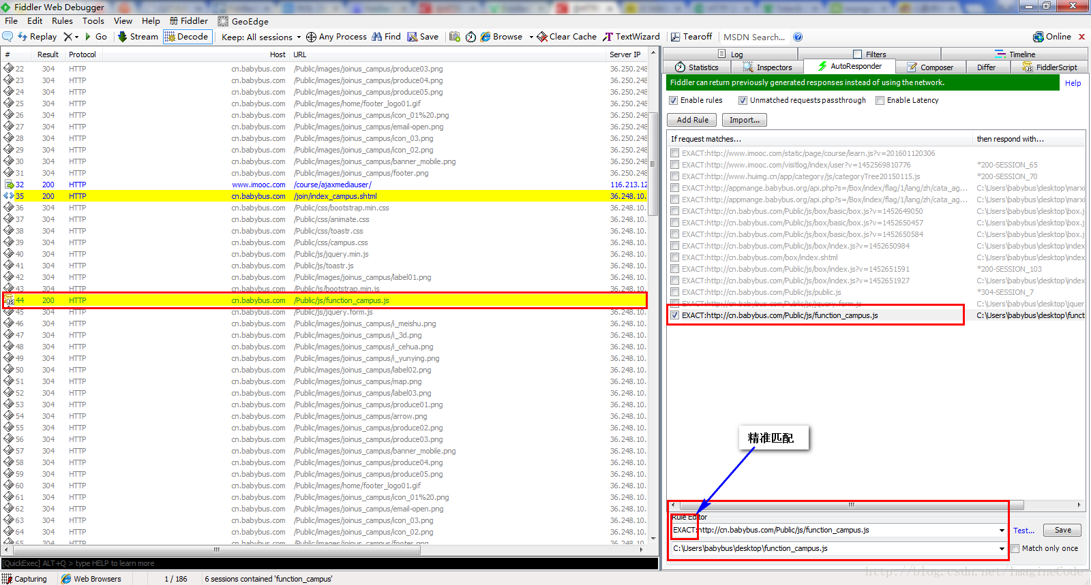Sort sessions by Result column header
This screenshot has height=585, width=1091.
[48, 54]
